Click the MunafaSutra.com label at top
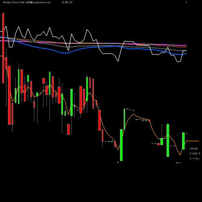202x202 pixels. (x=40, y=2)
